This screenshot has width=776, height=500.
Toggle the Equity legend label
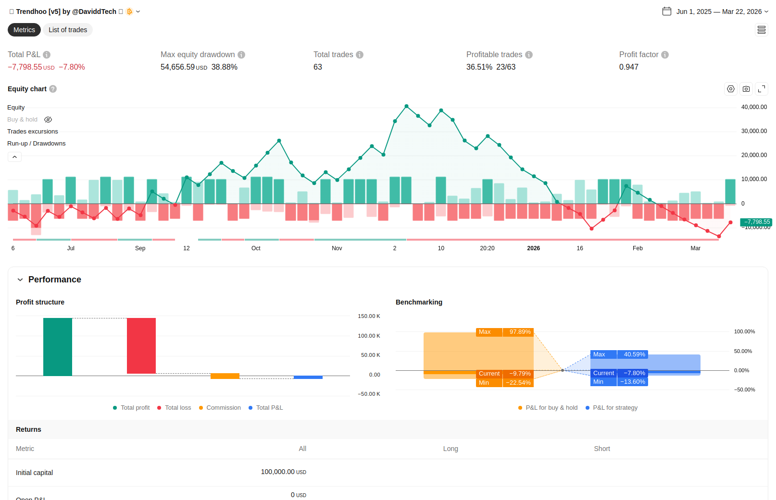tap(16, 108)
